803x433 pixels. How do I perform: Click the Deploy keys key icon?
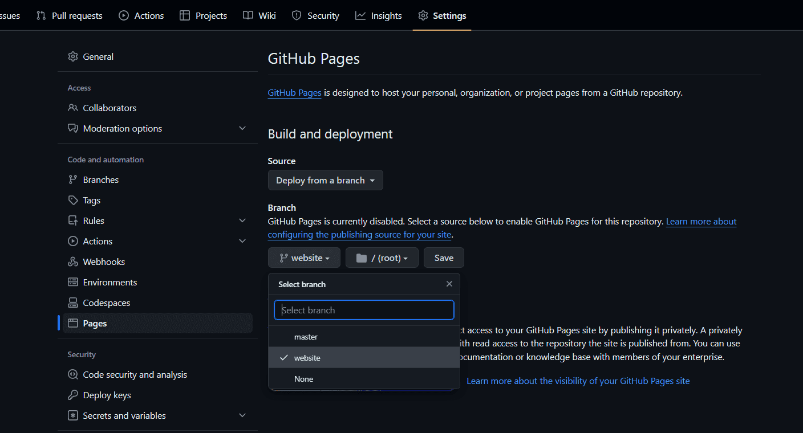(72, 395)
